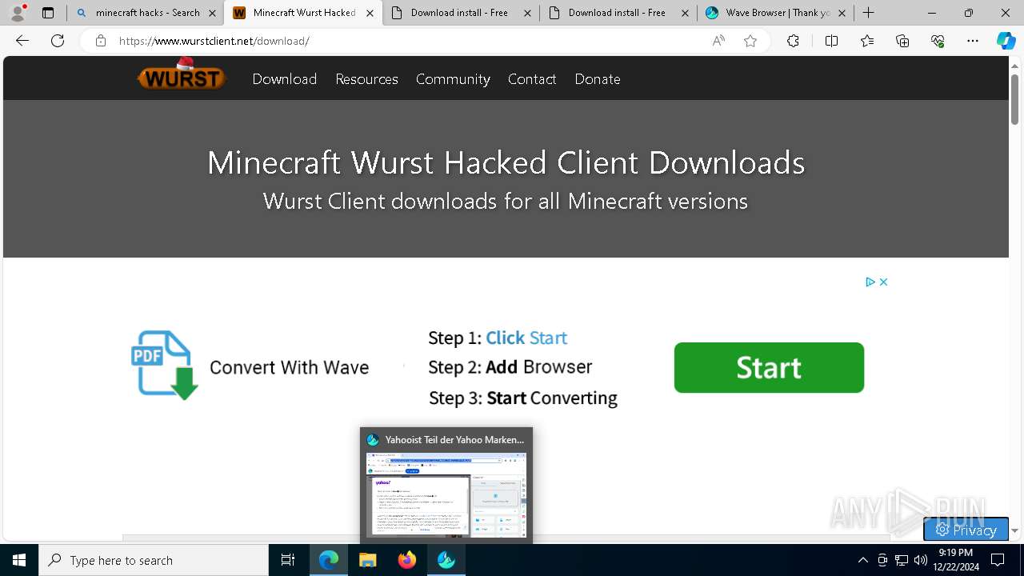The width and height of the screenshot is (1024, 576).
Task: Open Task View on the taskbar
Action: (x=288, y=560)
